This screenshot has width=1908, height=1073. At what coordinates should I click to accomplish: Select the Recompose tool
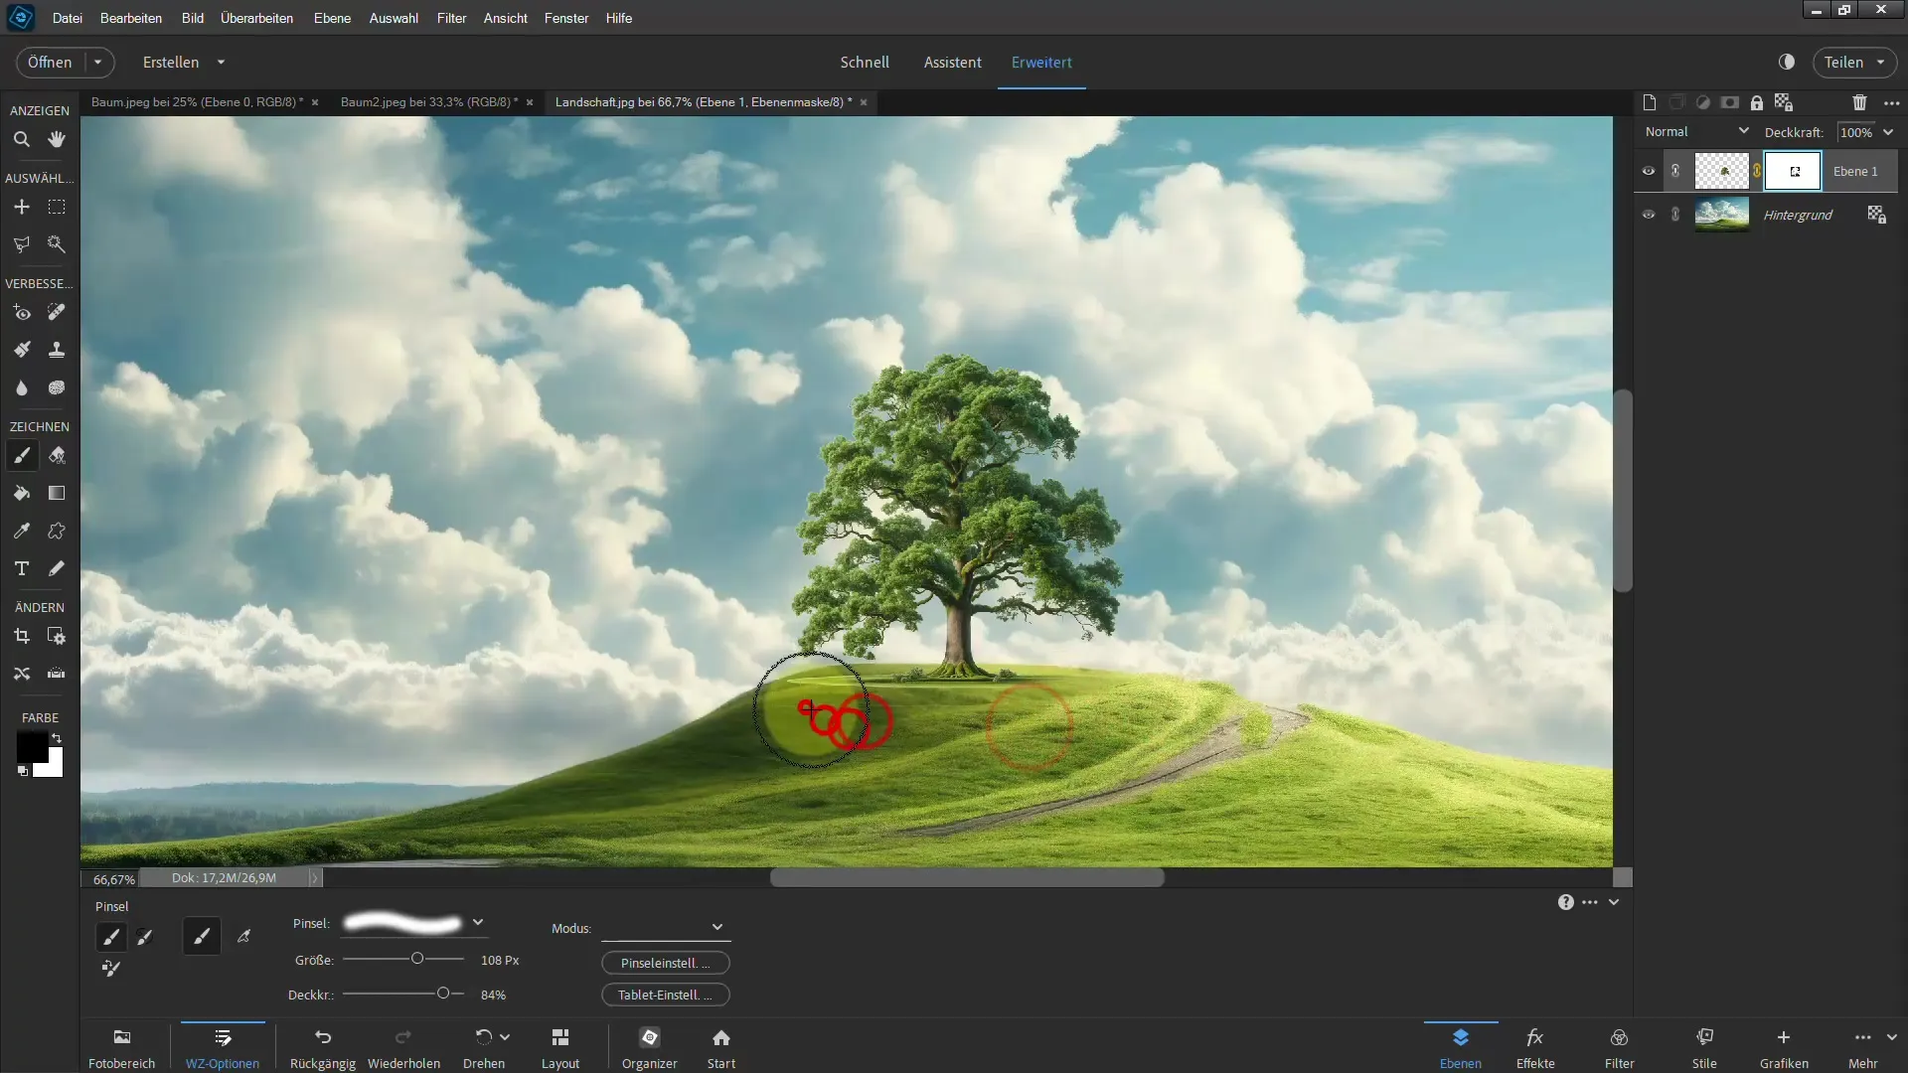click(x=57, y=636)
